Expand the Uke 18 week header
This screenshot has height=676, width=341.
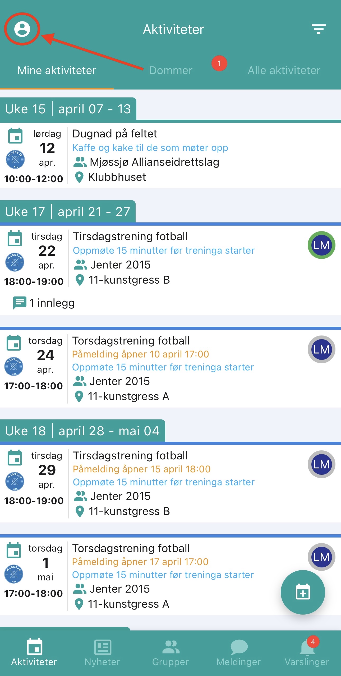click(82, 431)
